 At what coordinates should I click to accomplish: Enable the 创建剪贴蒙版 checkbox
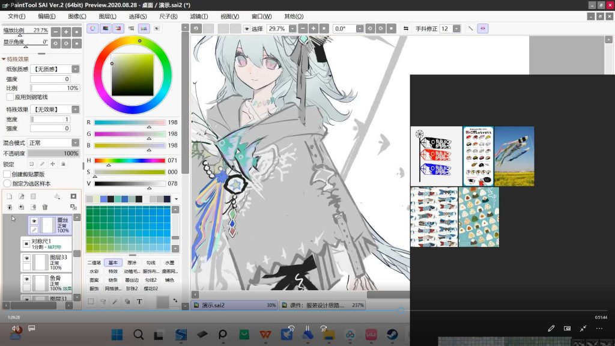(7, 174)
